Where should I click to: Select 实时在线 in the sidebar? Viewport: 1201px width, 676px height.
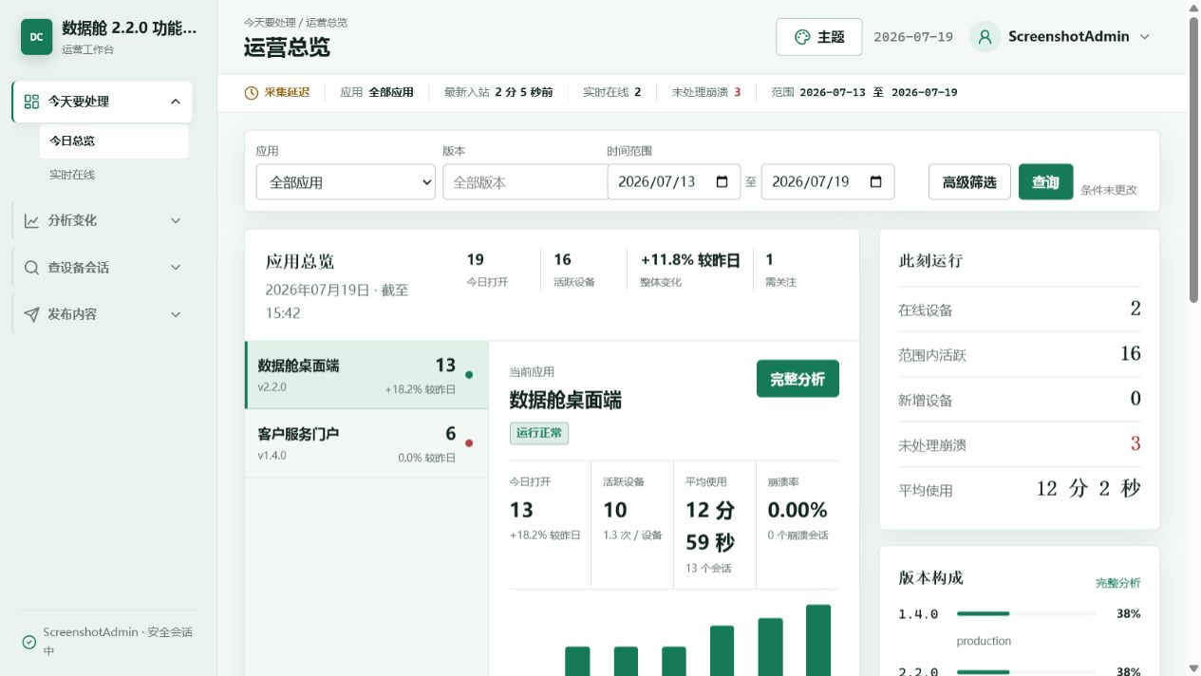point(114,175)
